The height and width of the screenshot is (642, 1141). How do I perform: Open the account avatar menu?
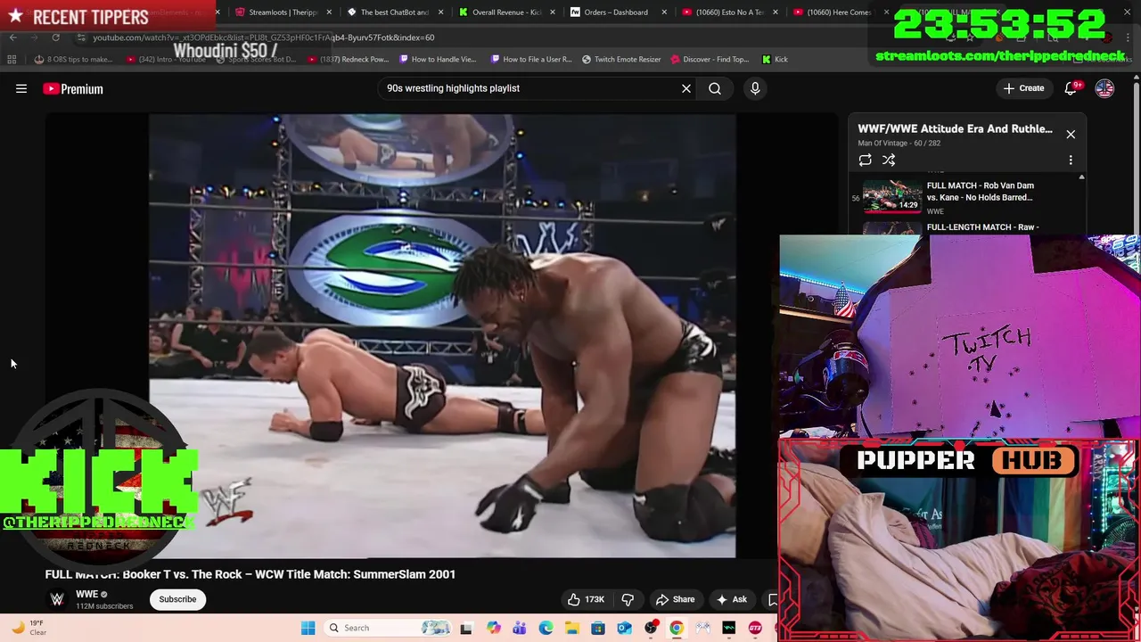[x=1104, y=88]
